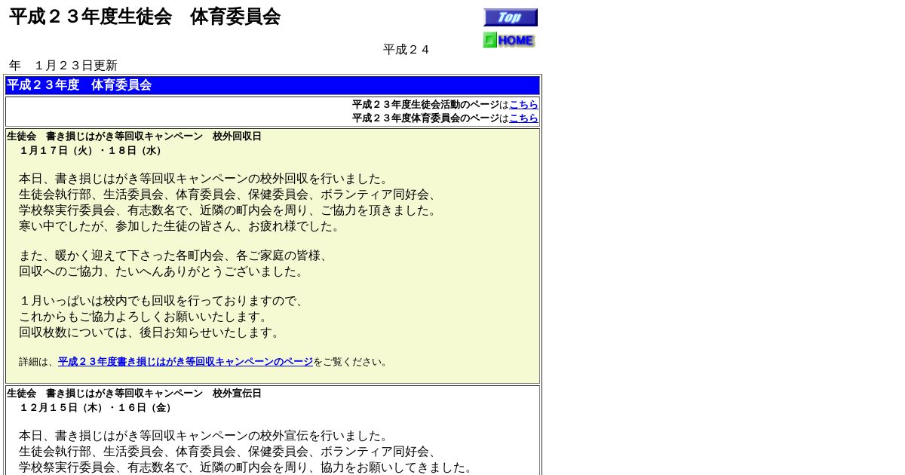Select the 校外回収日 entry heading
This screenshot has width=905, height=475.
(134, 136)
